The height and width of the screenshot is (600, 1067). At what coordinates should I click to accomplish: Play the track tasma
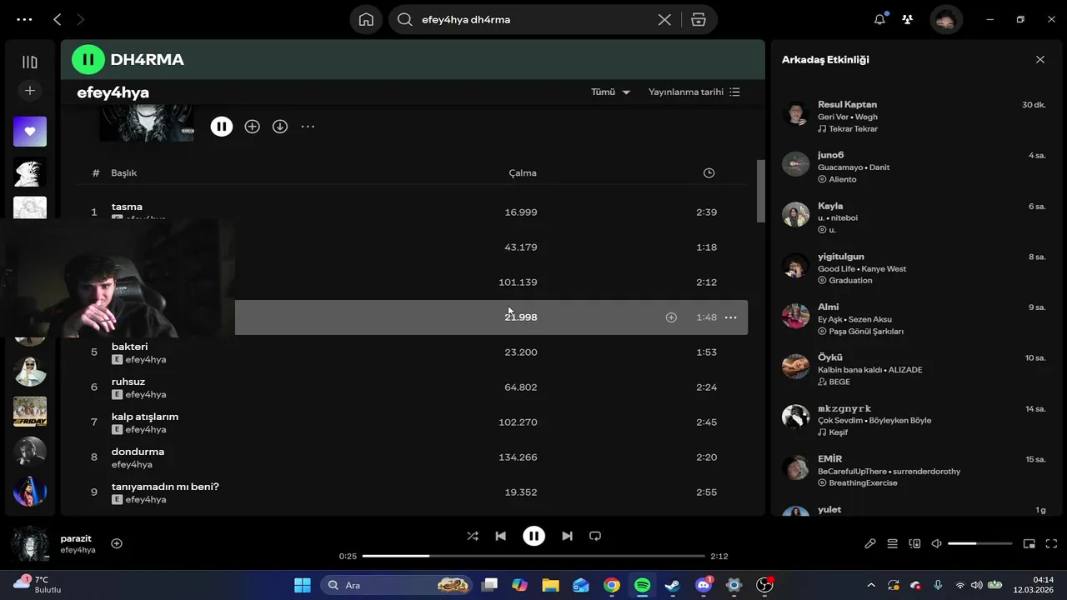[x=127, y=207]
